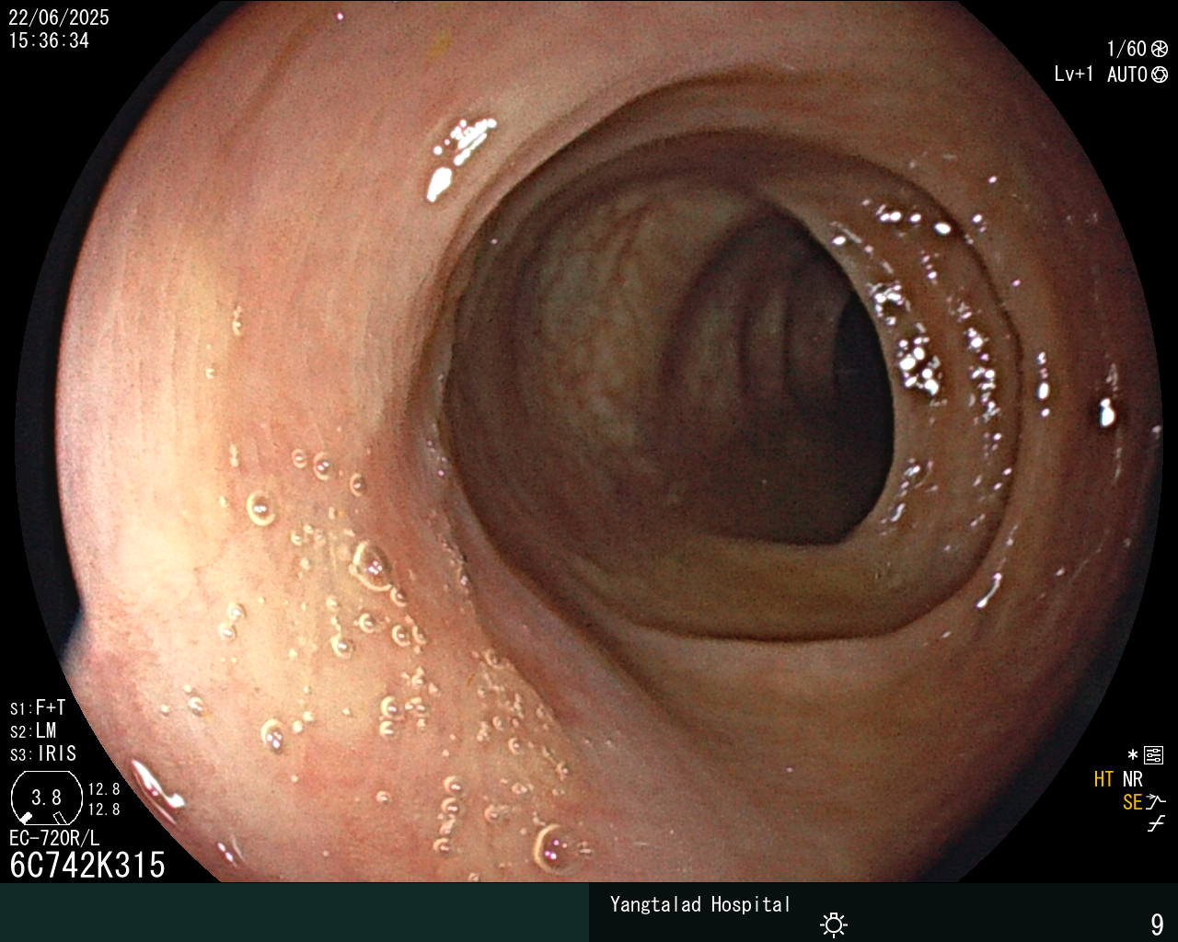Select the Lv+1 brightness level text
This screenshot has height=942, width=1178.
(1074, 75)
